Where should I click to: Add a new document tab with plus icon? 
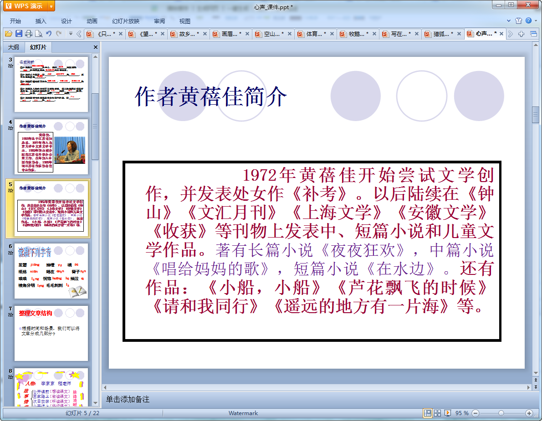tap(521, 34)
